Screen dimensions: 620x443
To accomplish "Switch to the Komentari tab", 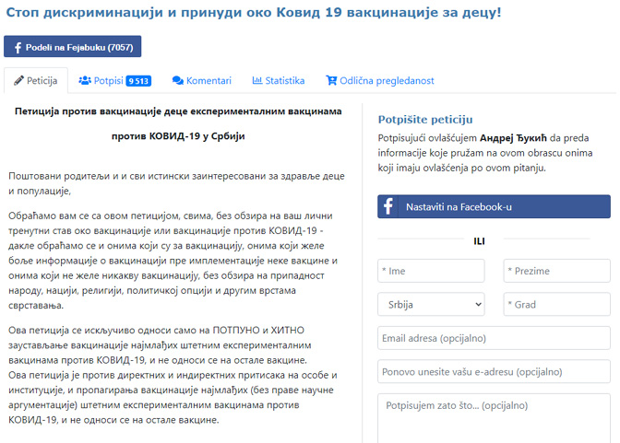I will click(201, 81).
